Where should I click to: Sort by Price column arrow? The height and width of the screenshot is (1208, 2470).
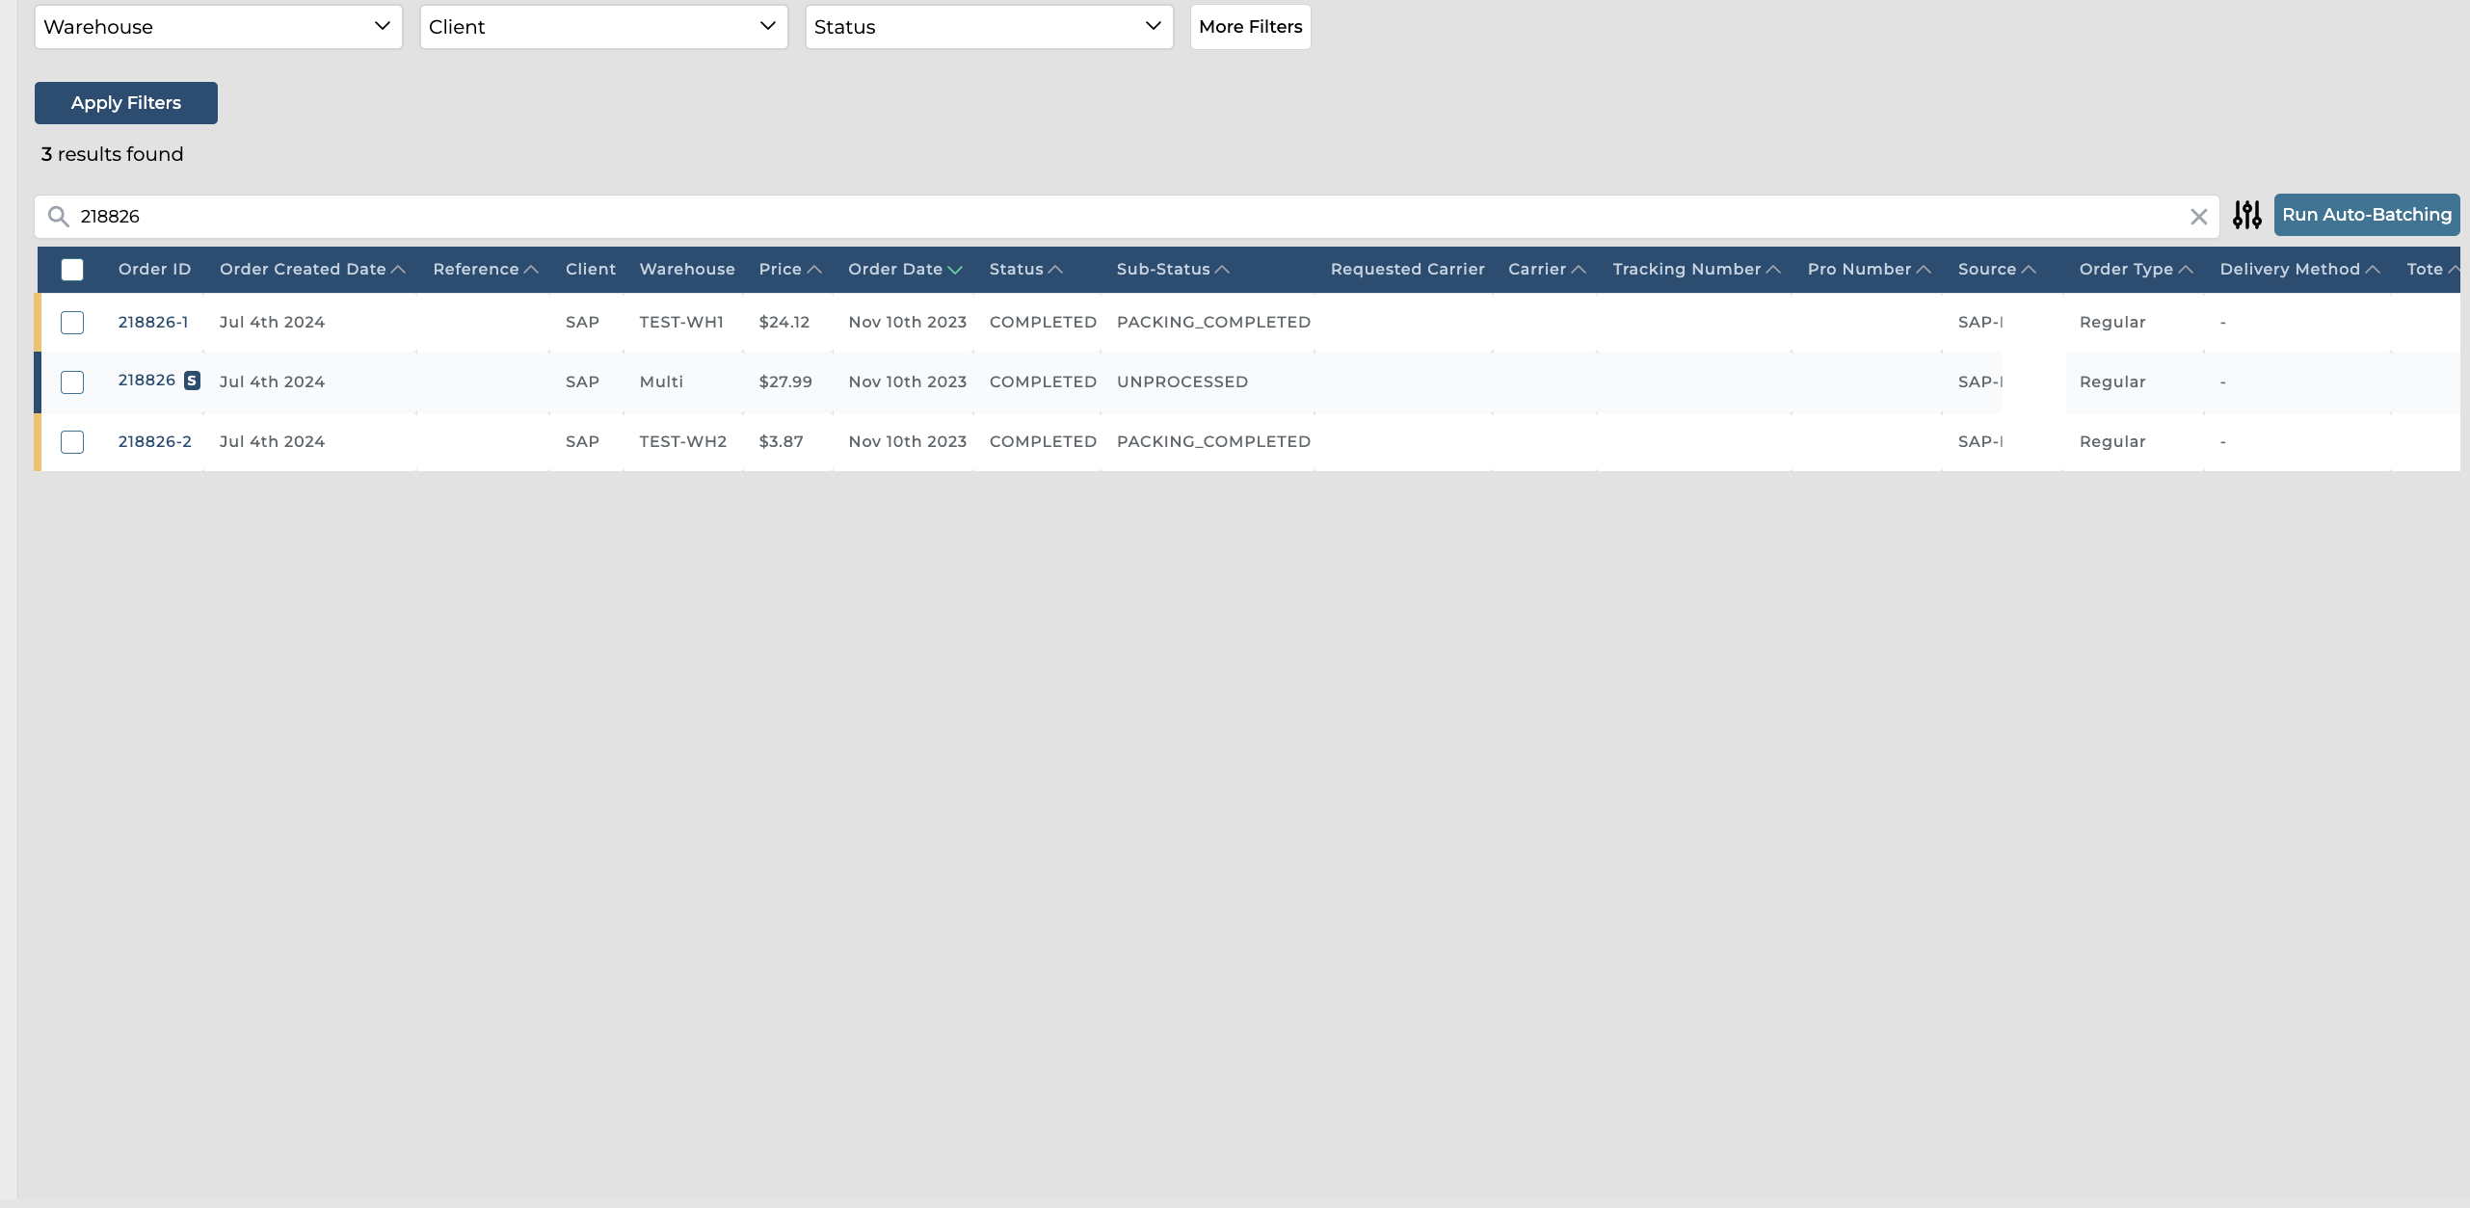(814, 270)
